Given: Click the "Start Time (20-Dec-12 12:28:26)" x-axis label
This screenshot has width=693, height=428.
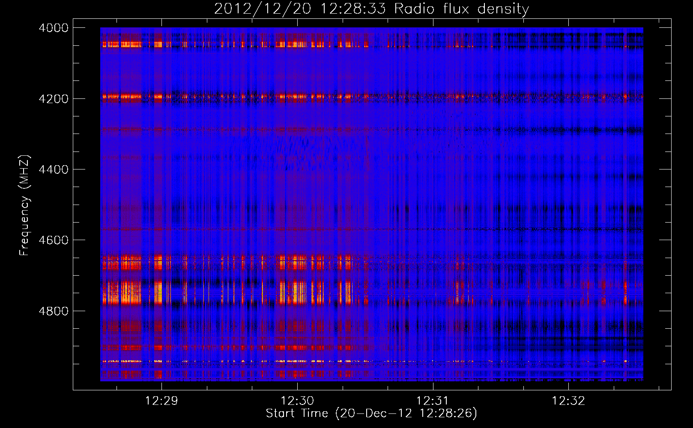Looking at the screenshot, I should click(x=371, y=413).
